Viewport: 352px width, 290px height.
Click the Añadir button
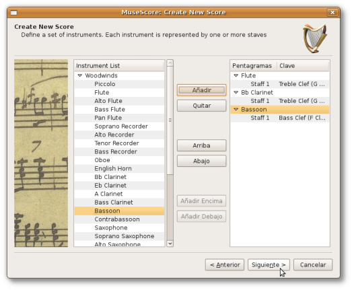tap(202, 90)
